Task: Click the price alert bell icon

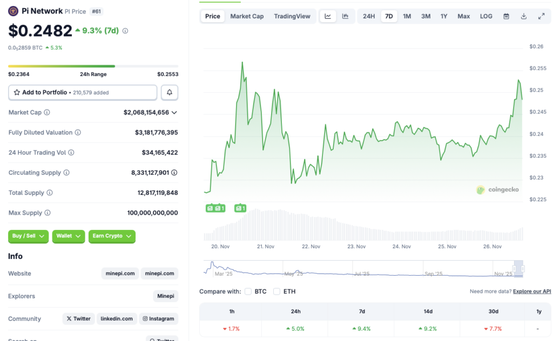Action: coord(170,92)
